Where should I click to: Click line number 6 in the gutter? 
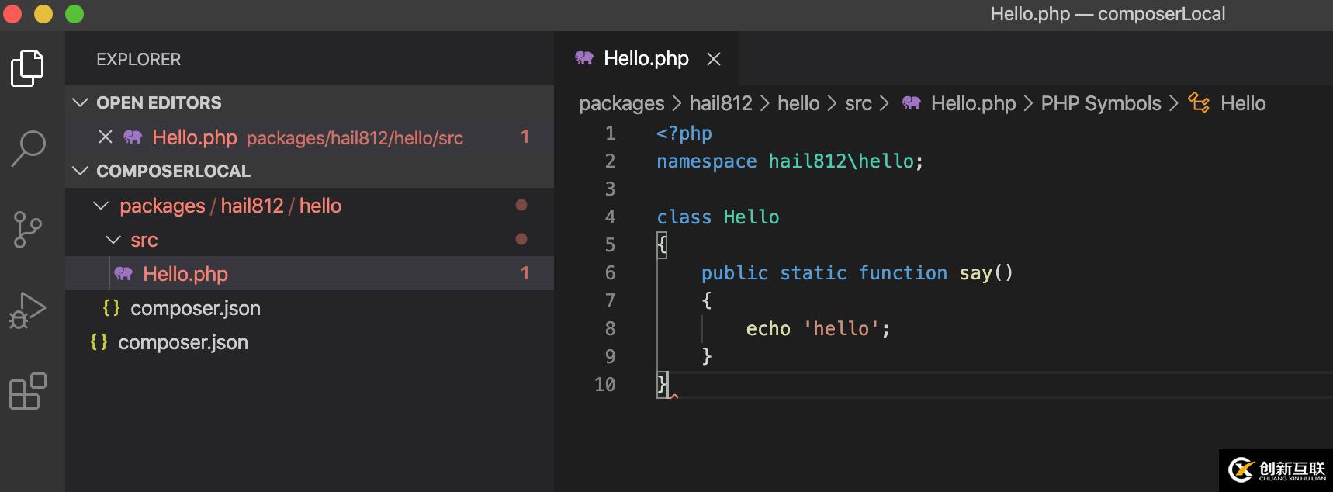(x=610, y=273)
